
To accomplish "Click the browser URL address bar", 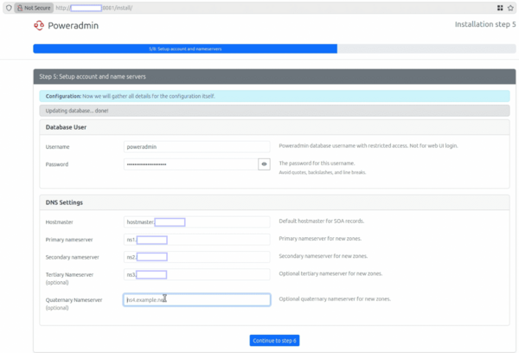I will pyautogui.click(x=259, y=7).
